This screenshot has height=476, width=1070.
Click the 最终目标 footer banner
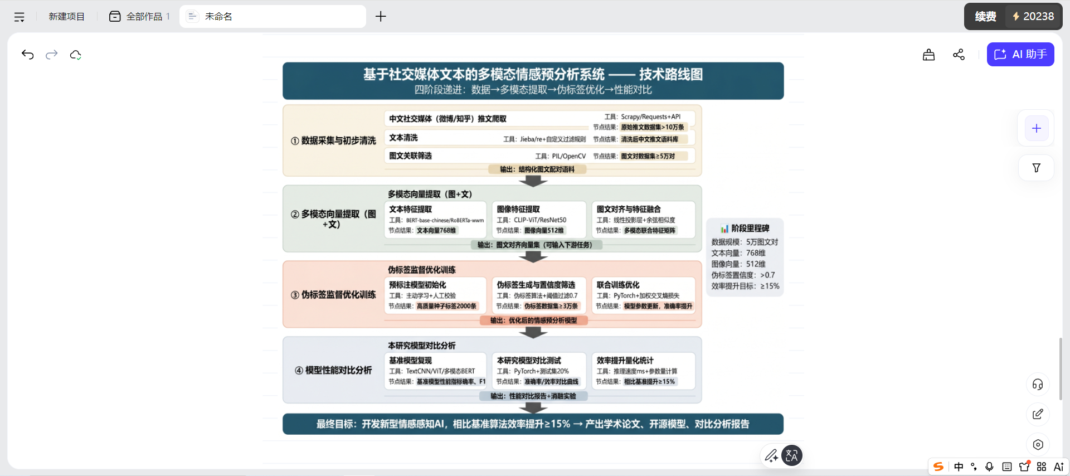[533, 424]
